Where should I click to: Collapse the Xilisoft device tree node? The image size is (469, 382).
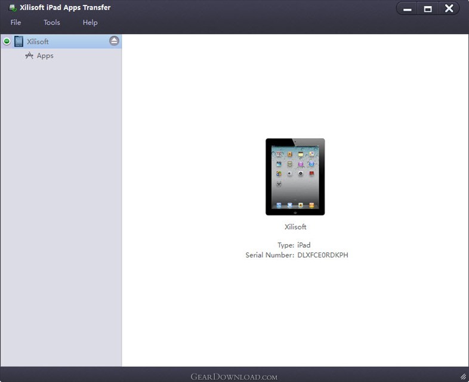point(7,41)
